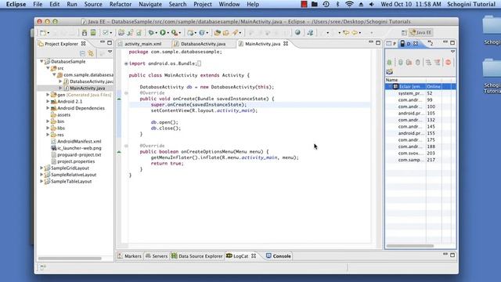The image size is (501, 282).
Task: Click the Devices view horizontal scrollbar
Action: pos(410,246)
